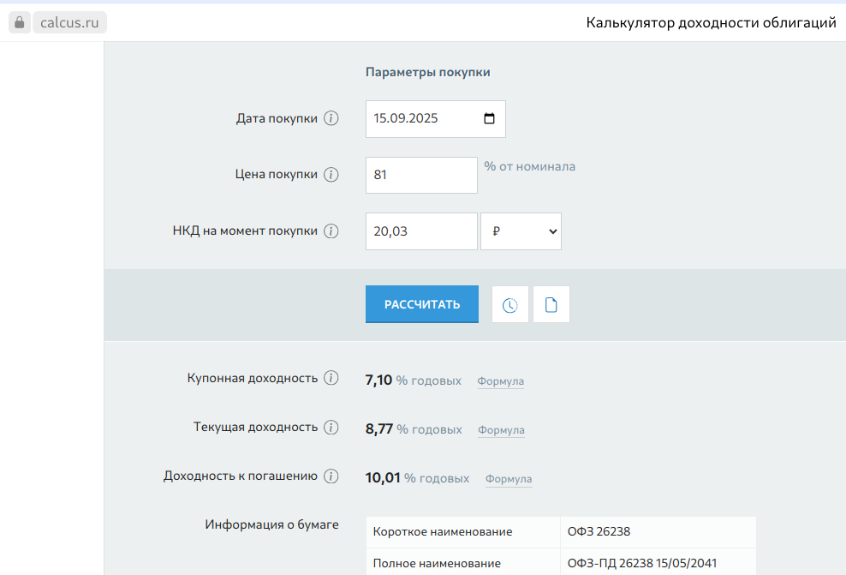The image size is (846, 575).
Task: Click the НКД value input field
Action: click(x=421, y=231)
